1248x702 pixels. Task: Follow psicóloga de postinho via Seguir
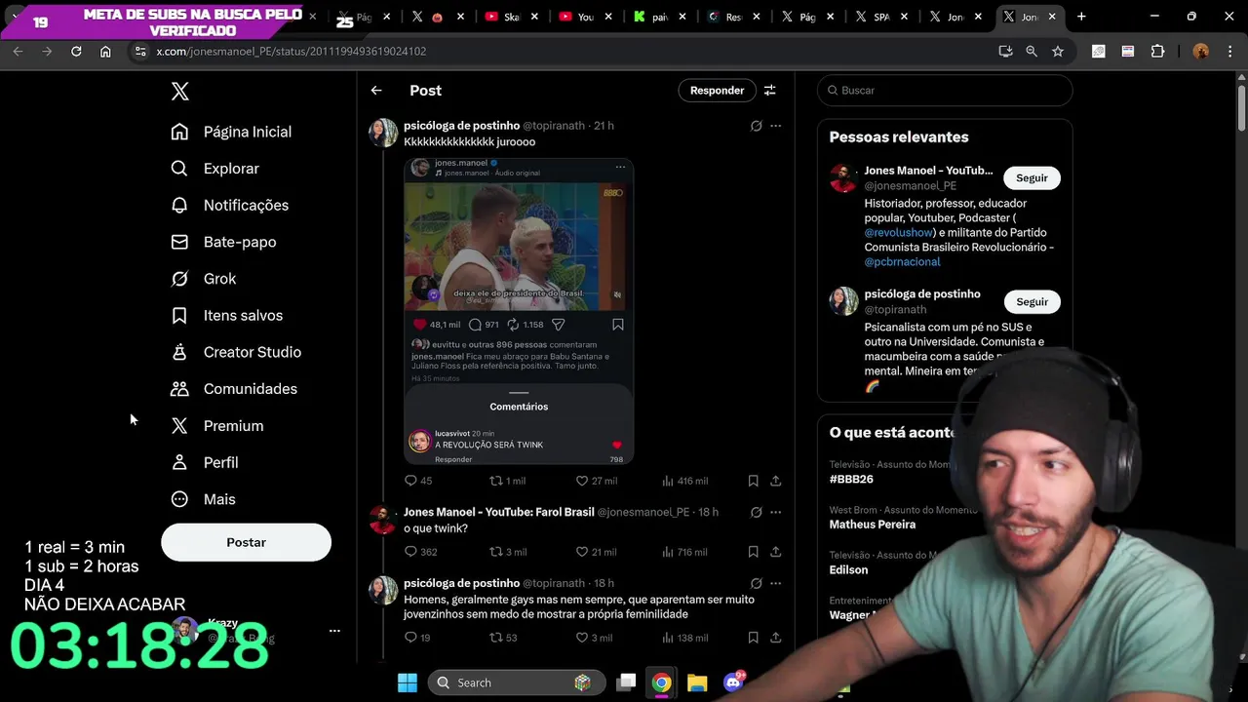tap(1032, 302)
